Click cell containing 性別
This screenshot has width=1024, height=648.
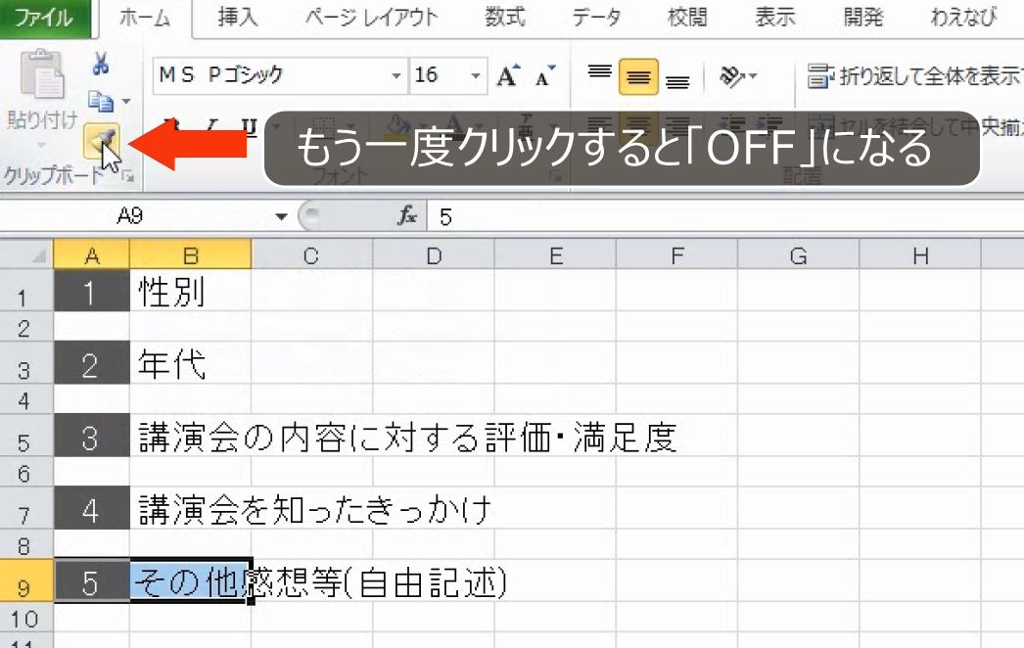(x=190, y=291)
